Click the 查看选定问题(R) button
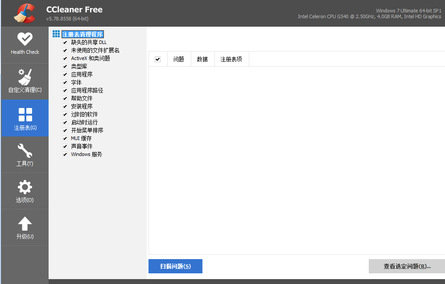This screenshot has height=284, width=445. click(x=406, y=266)
